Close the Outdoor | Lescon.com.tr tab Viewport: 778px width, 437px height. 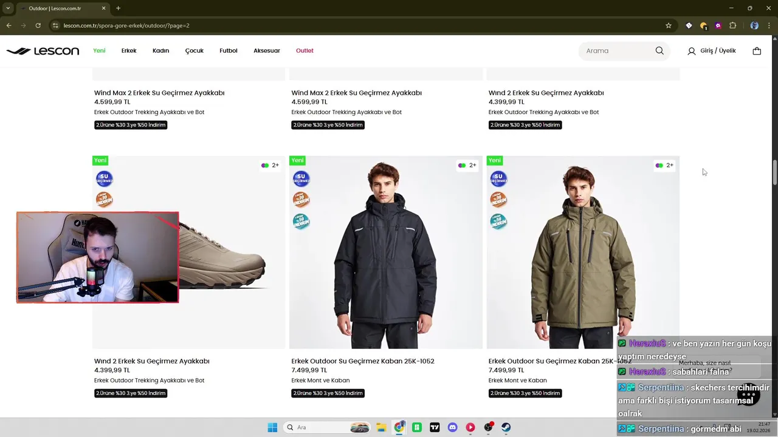(x=103, y=8)
